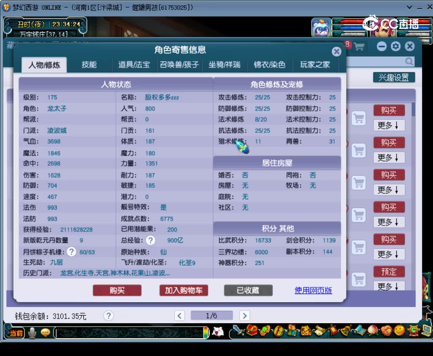Click the help icon beside 总经验
Image resolution: width=433 pixels, height=356 pixels.
(151, 241)
